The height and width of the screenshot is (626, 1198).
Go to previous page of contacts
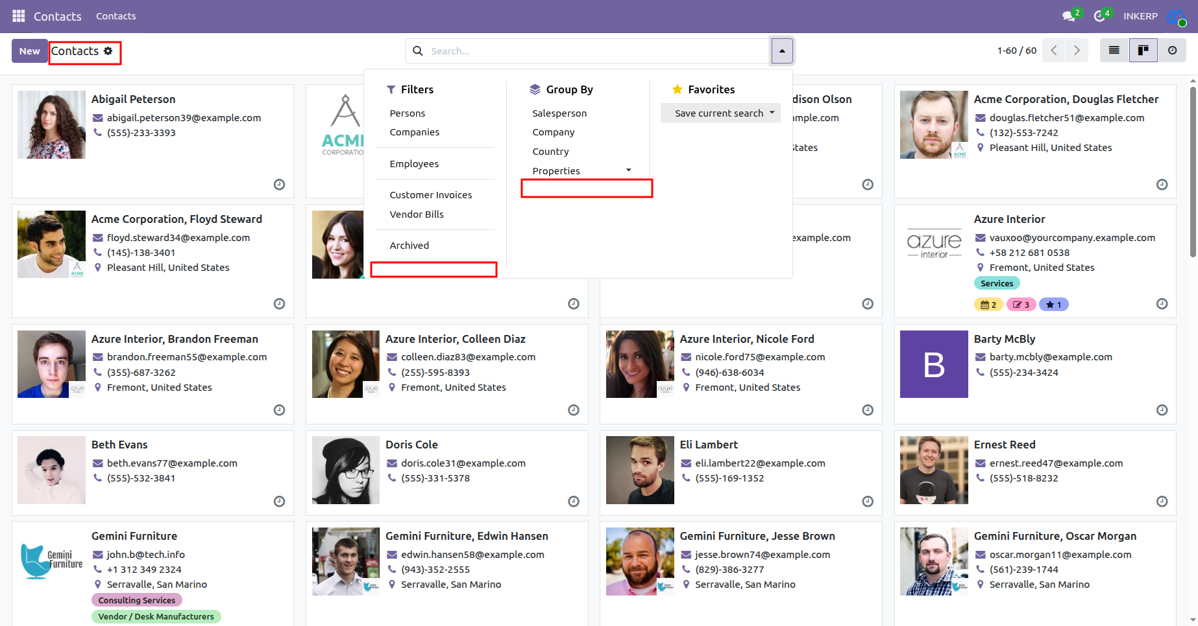coord(1054,51)
